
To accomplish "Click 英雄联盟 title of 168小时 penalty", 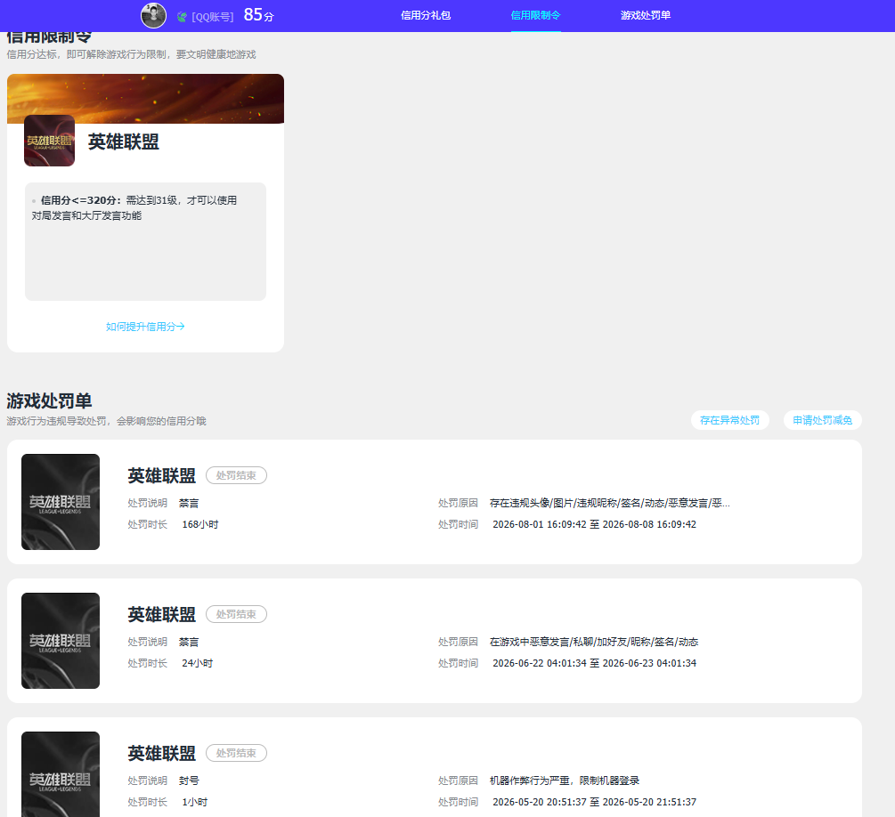I will (161, 475).
